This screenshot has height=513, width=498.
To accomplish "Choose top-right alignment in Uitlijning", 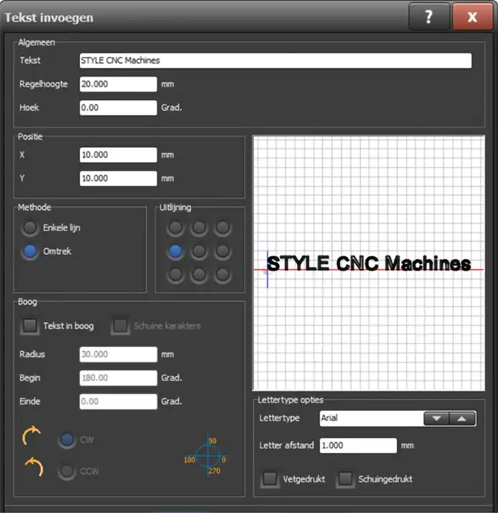I will (223, 227).
